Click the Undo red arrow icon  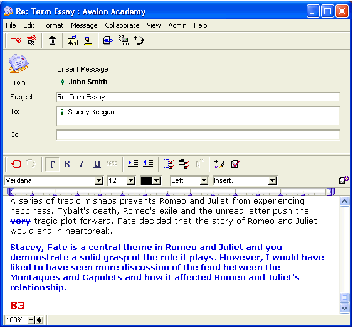16,164
